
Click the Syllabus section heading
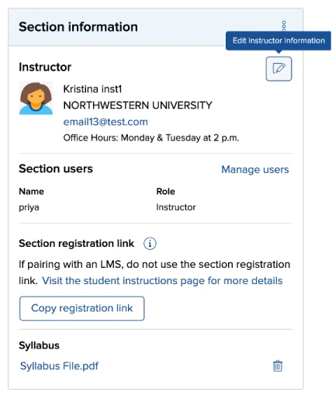click(39, 345)
